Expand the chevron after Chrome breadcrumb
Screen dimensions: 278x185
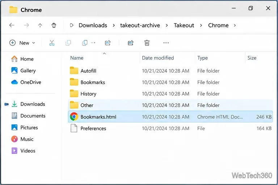click(235, 26)
